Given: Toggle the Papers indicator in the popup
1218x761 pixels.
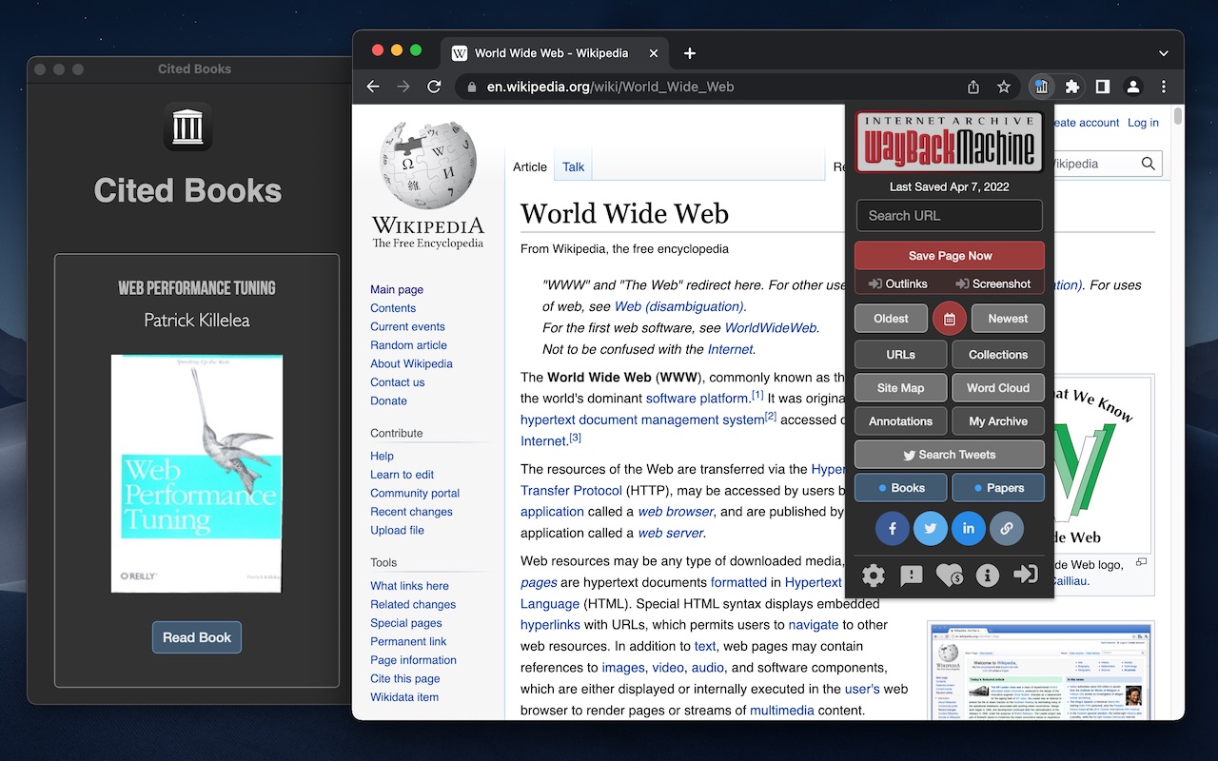Looking at the screenshot, I should (998, 487).
